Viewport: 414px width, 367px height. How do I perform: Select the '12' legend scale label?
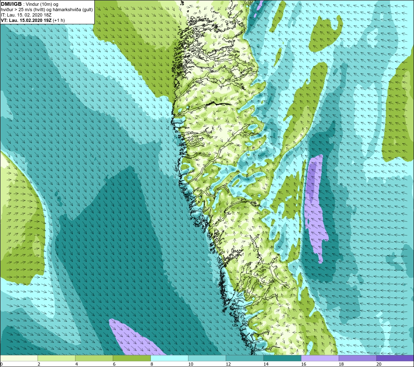(229, 364)
